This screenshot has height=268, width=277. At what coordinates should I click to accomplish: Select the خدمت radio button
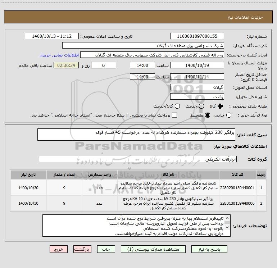201,106
